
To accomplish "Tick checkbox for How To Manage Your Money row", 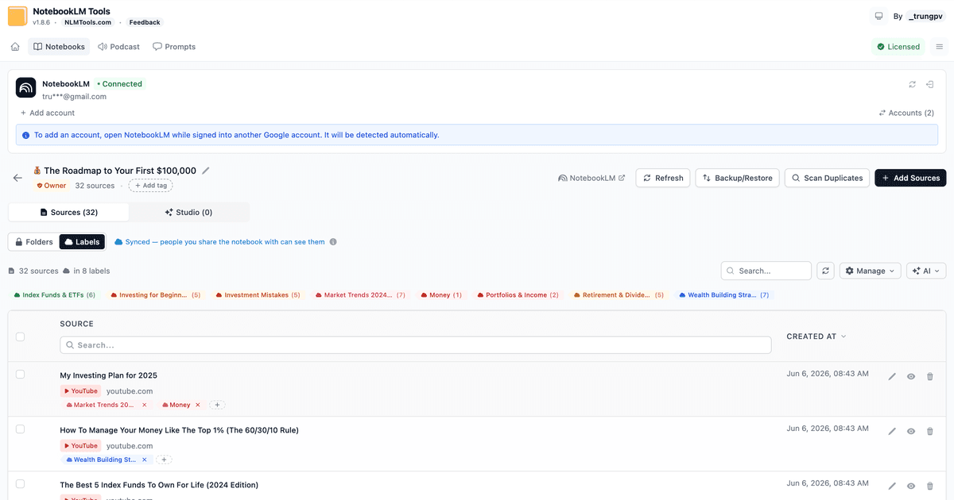I will (x=20, y=429).
